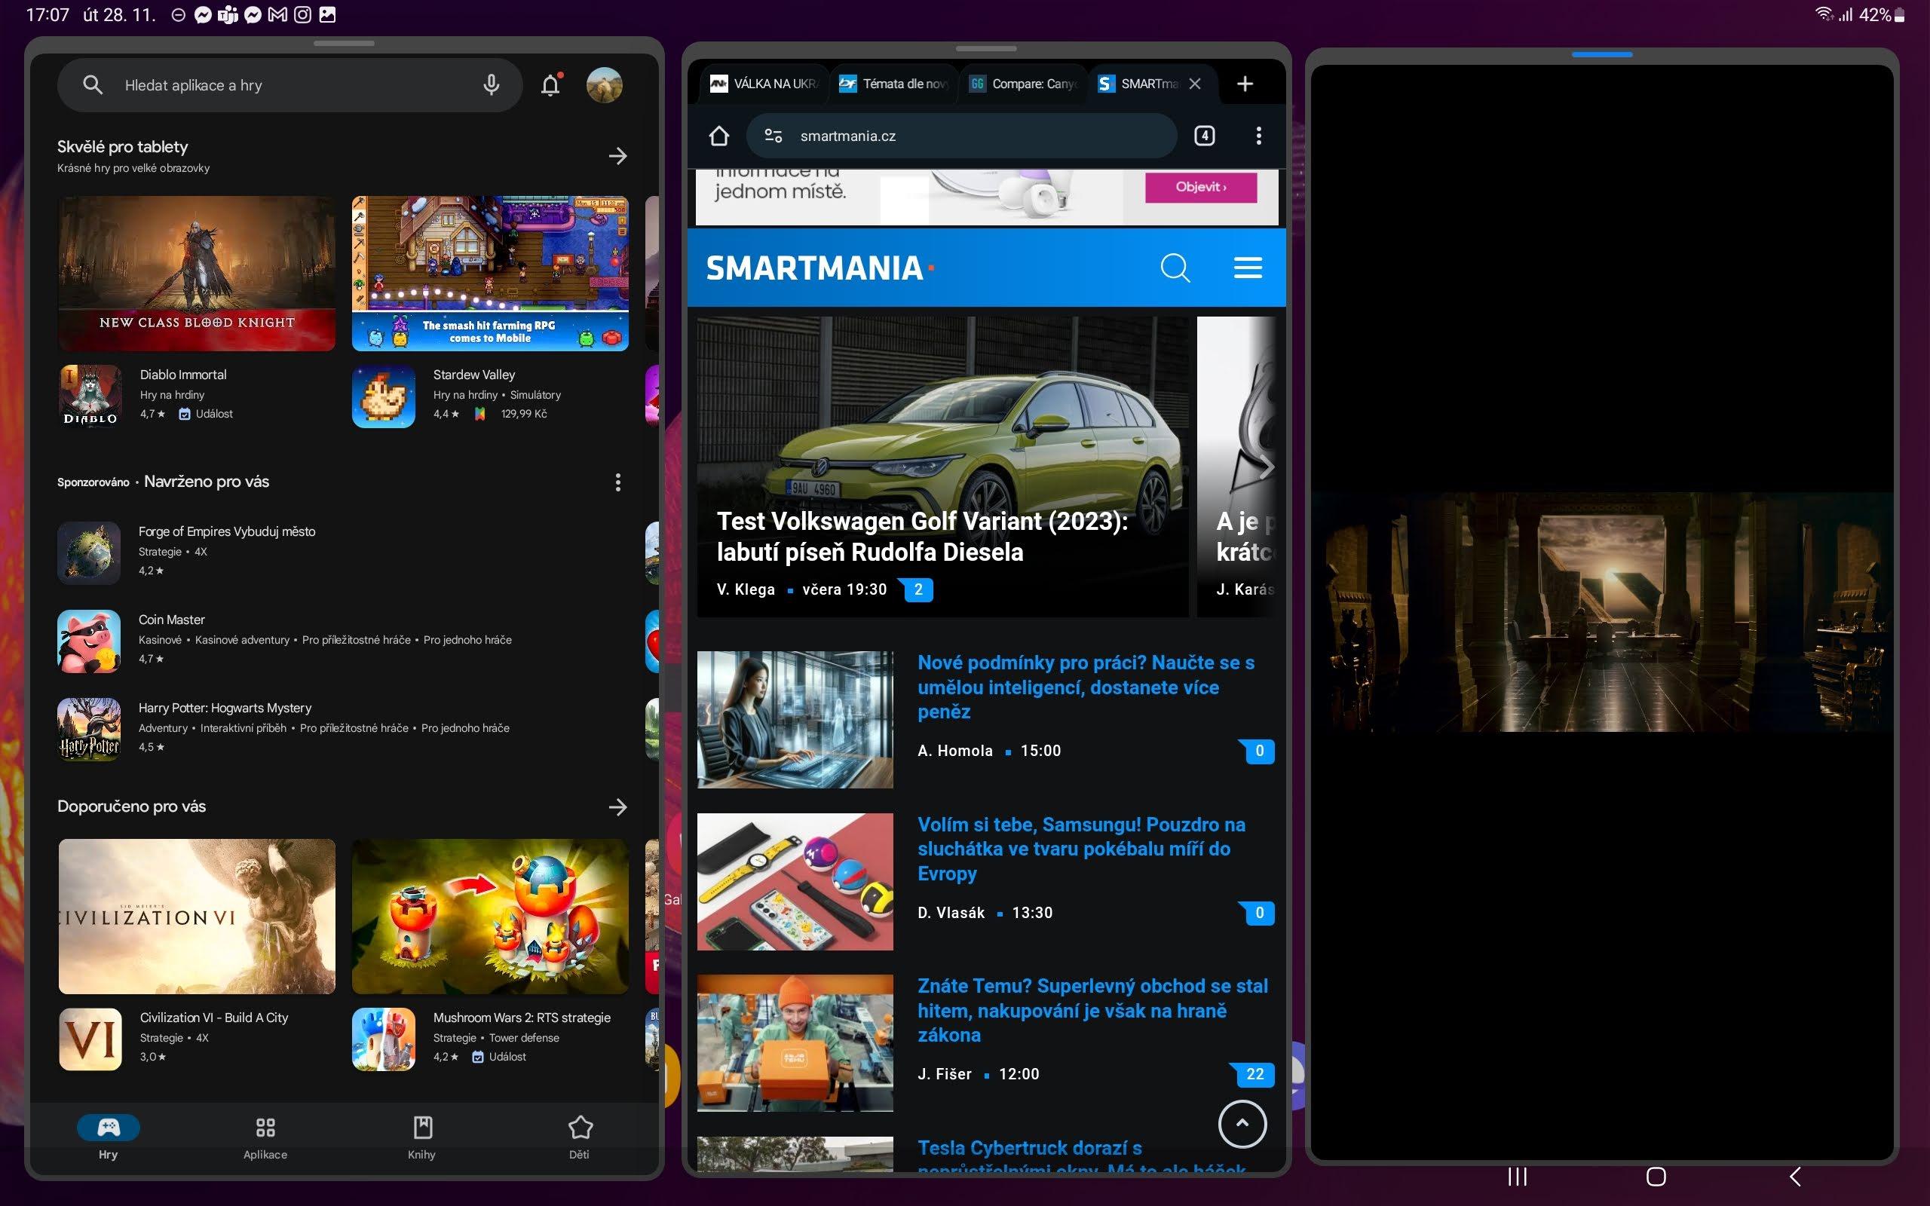Open the Mushroom Wars 2 app icon
This screenshot has height=1206, width=1930.
(384, 1039)
